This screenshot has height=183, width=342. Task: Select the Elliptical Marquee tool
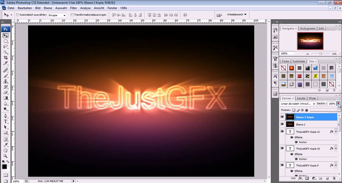pos(6,41)
